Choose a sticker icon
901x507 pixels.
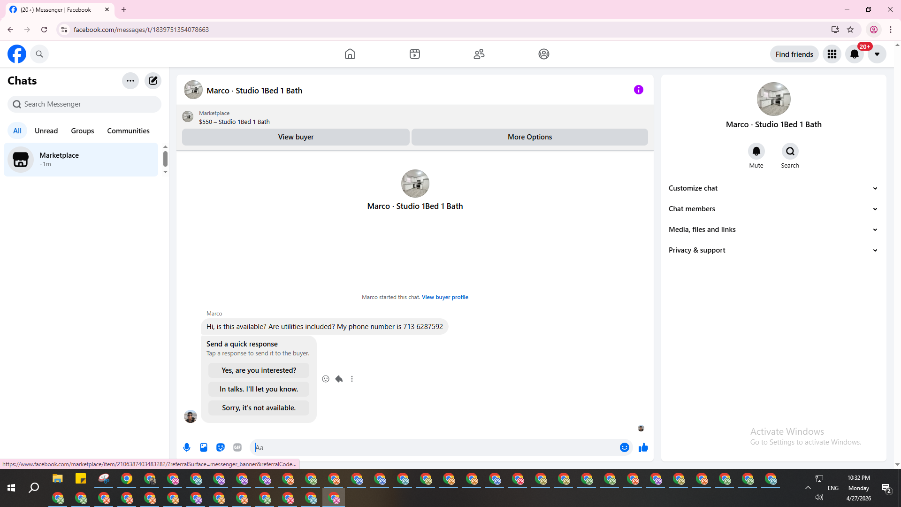[221, 447]
